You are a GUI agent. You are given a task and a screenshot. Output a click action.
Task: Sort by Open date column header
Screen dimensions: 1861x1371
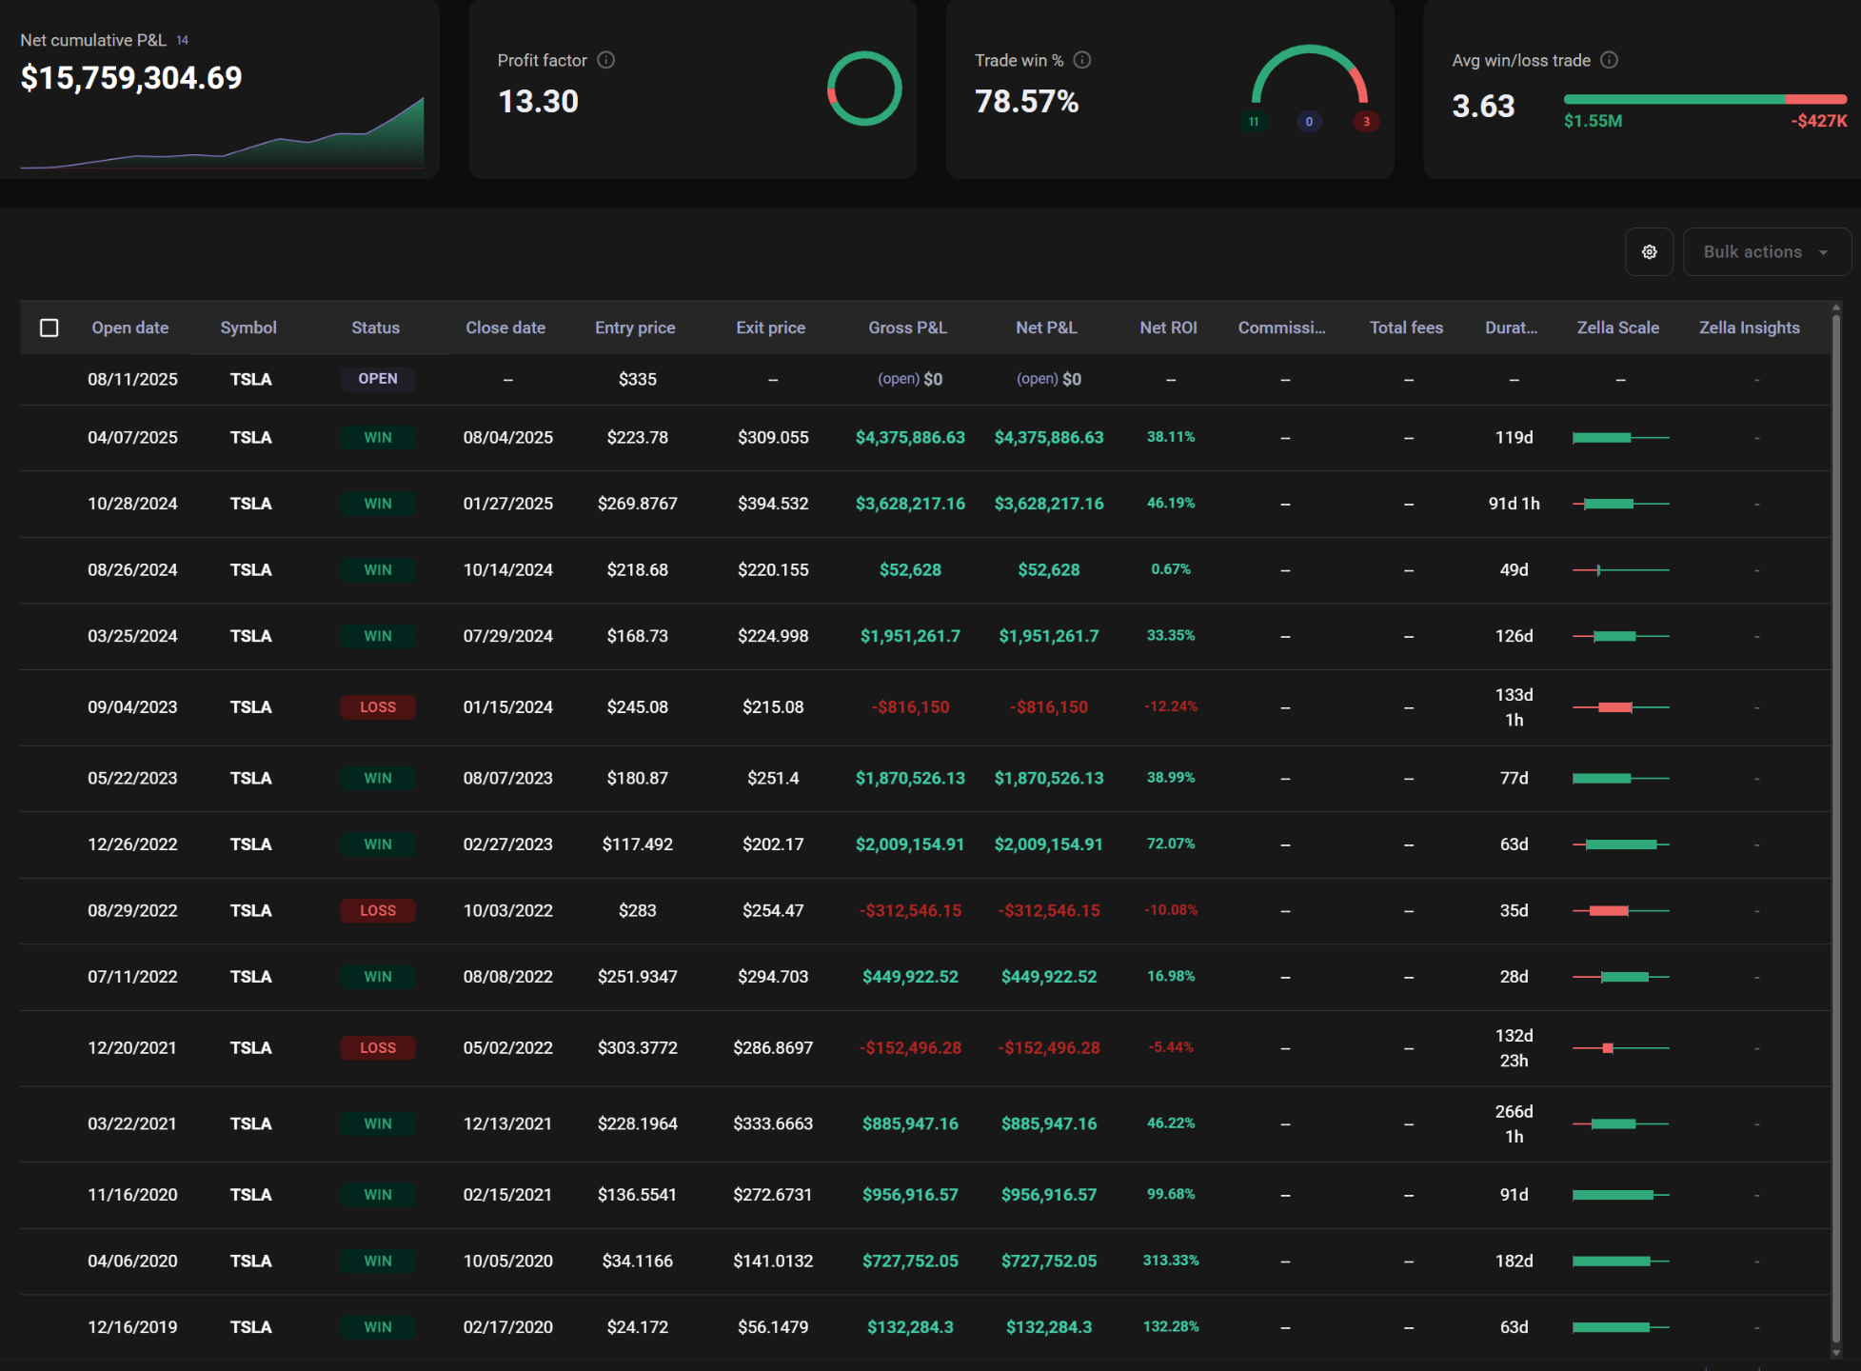[129, 328]
